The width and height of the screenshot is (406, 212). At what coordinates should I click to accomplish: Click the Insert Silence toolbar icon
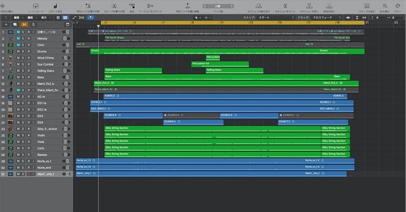point(329,6)
